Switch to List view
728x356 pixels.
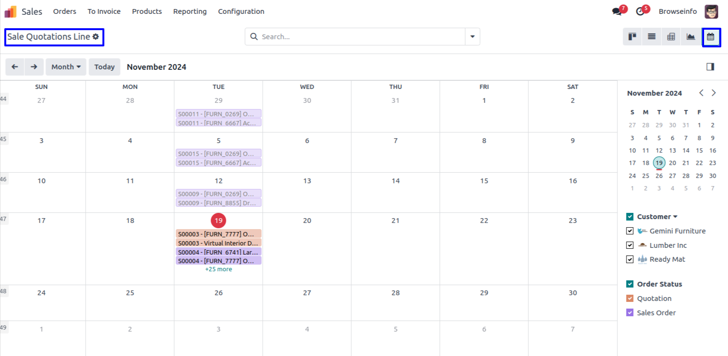click(x=651, y=37)
